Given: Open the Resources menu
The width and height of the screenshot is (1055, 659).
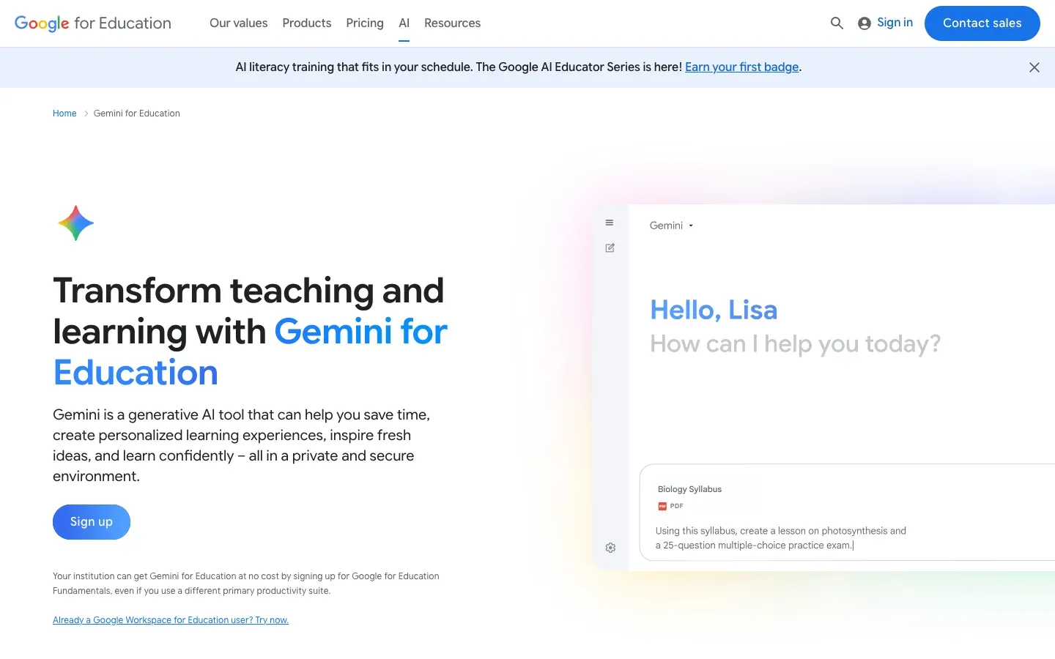Looking at the screenshot, I should pos(453,23).
